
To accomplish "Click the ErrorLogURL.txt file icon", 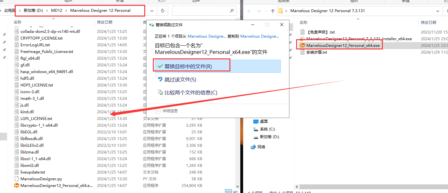I will click(x=17, y=45).
